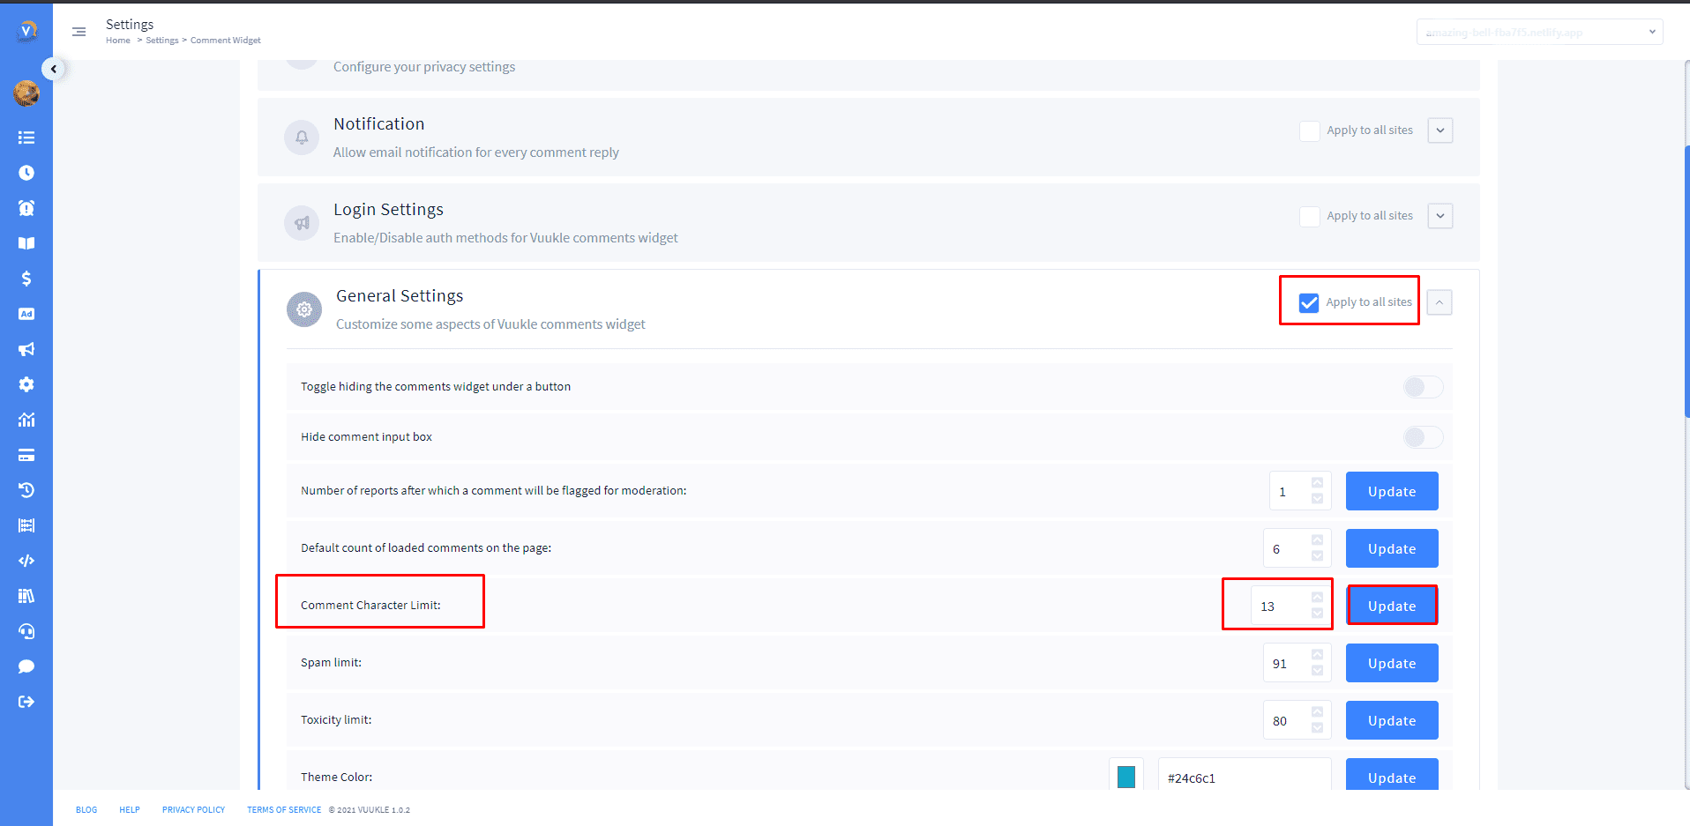Open the TERMS OF SERVICE footer link

tap(284, 810)
